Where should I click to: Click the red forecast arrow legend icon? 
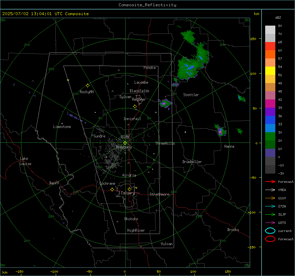click(x=270, y=181)
